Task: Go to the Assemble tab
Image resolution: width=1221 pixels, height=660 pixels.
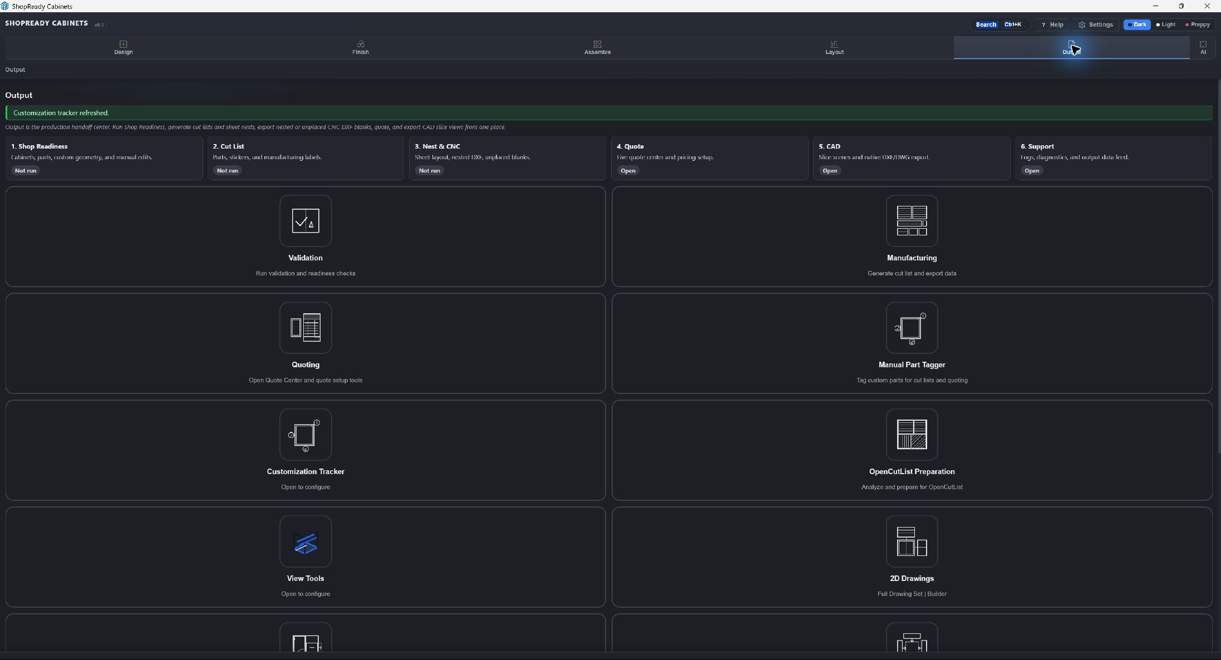Action: tap(597, 48)
